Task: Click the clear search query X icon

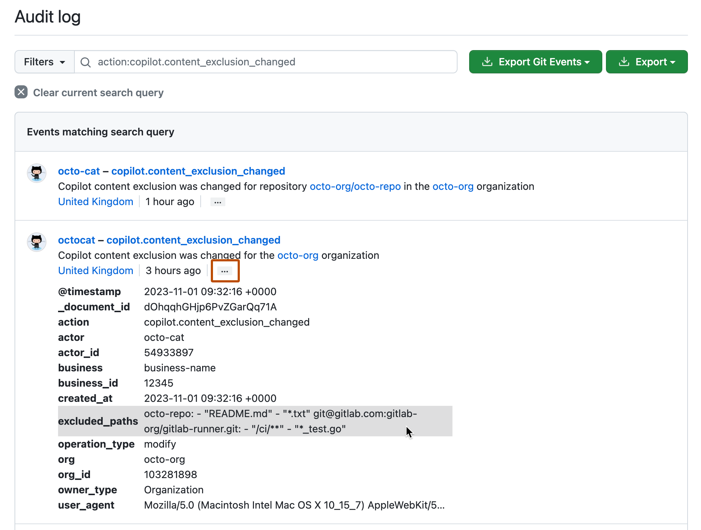Action: [x=21, y=93]
